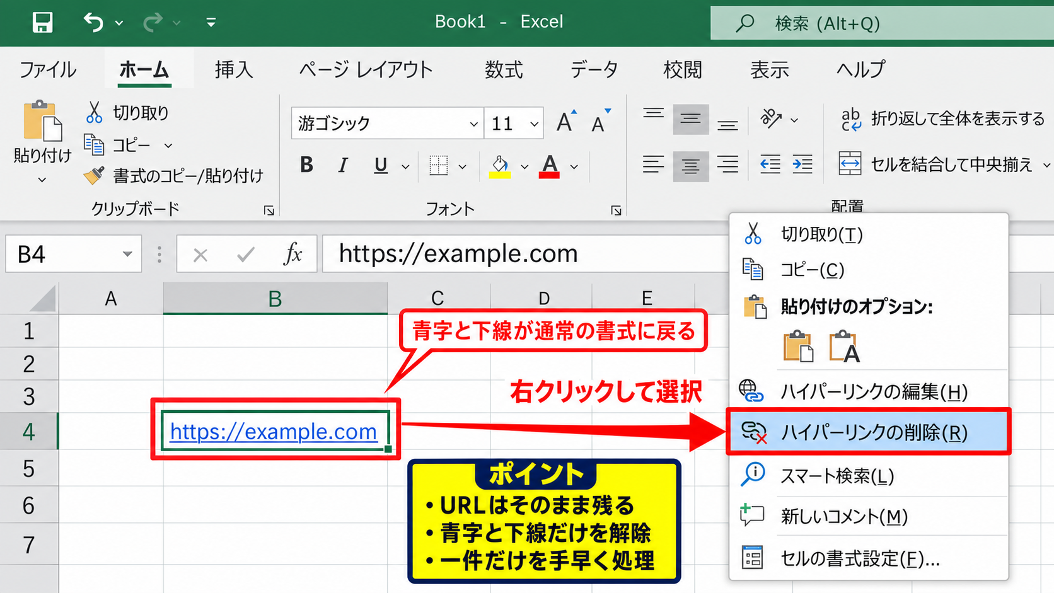Click the Borders icon
This screenshot has width=1054, height=593.
438,166
